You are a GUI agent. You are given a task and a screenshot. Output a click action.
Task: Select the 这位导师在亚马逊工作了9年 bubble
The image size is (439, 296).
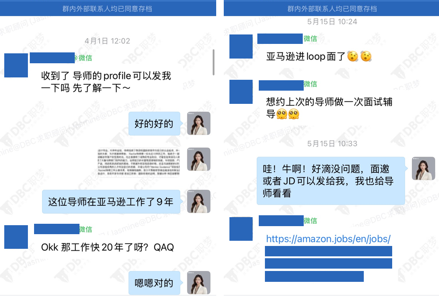coord(111,202)
